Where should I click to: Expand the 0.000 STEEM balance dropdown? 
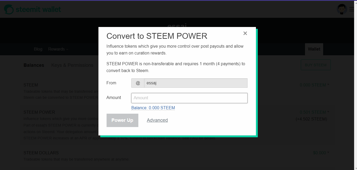coord(314,85)
